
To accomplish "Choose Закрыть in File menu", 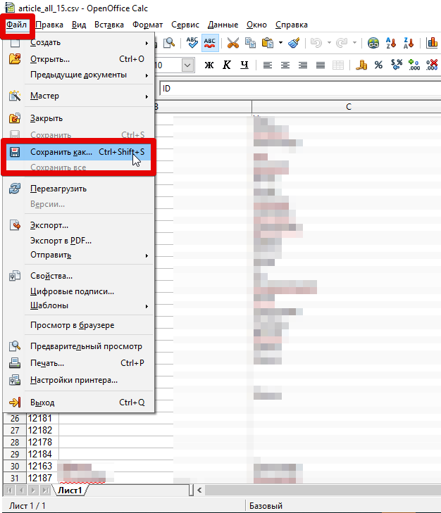I will (x=79, y=118).
